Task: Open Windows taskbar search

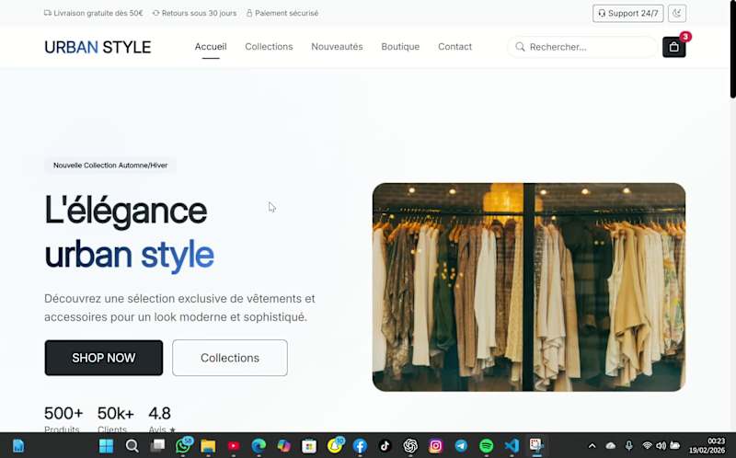Action: pyautogui.click(x=132, y=446)
